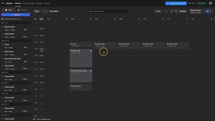Screen dimensions: 215x121
Task: Click yellow flag on Thu Oct 26 Check emails task
Action: click(25, 100)
